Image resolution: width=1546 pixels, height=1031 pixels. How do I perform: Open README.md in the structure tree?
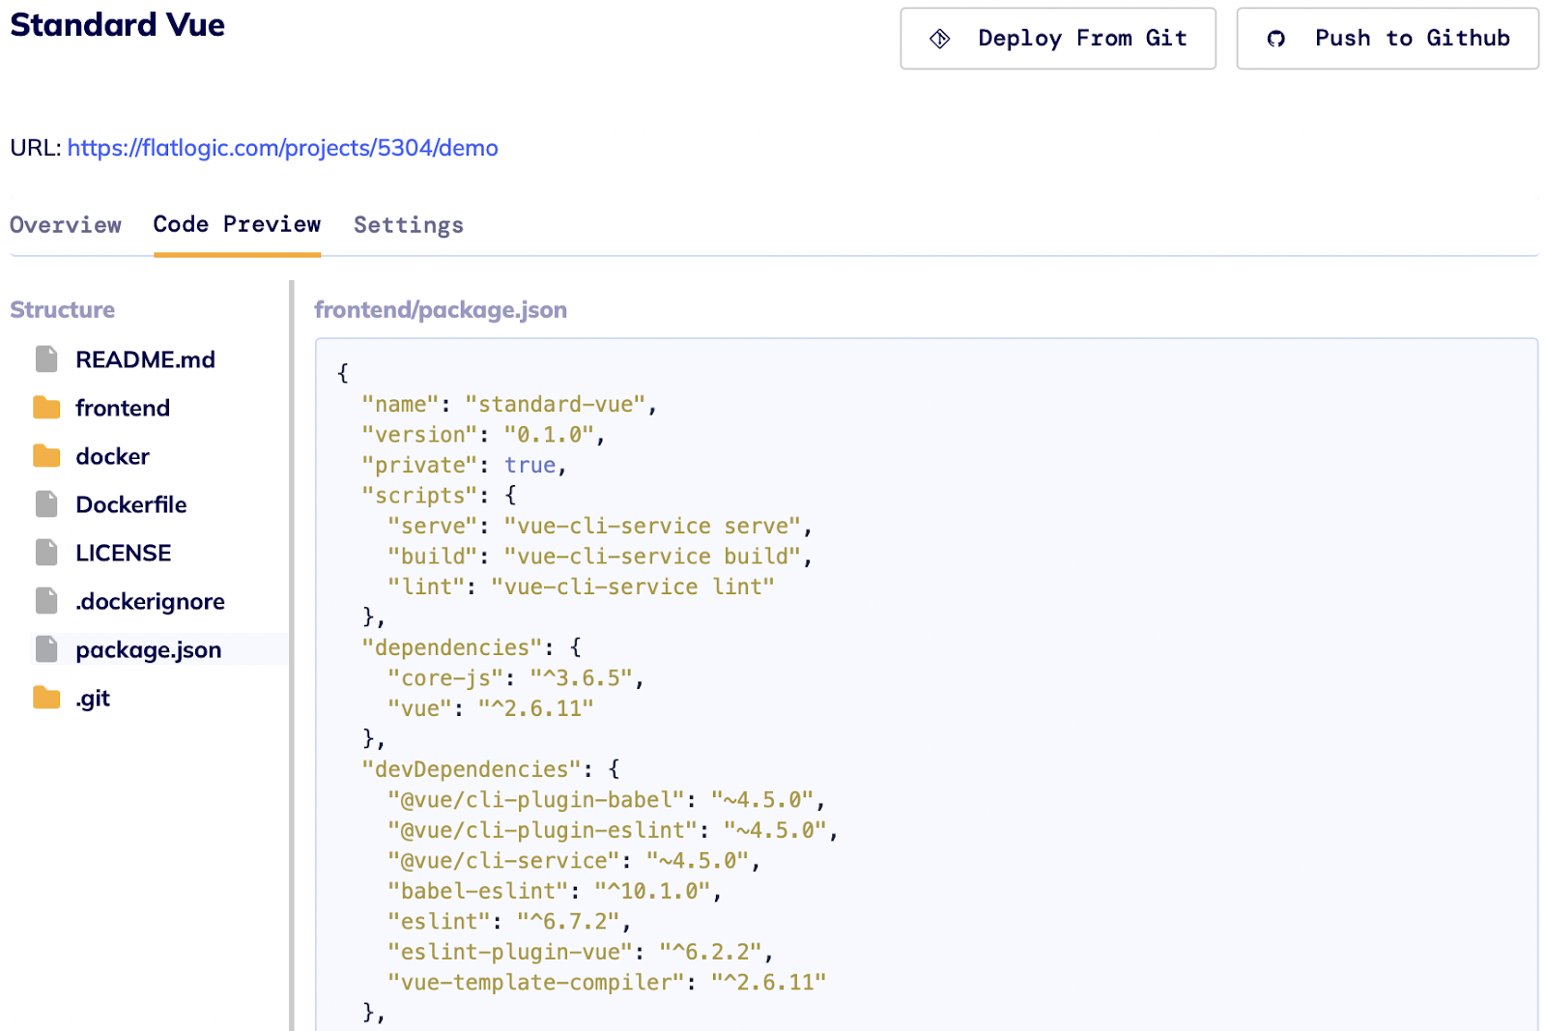pyautogui.click(x=146, y=359)
